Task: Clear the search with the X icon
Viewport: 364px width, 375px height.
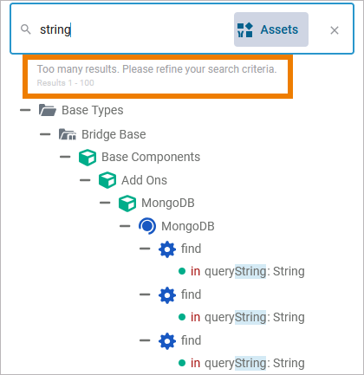Action: pos(335,30)
